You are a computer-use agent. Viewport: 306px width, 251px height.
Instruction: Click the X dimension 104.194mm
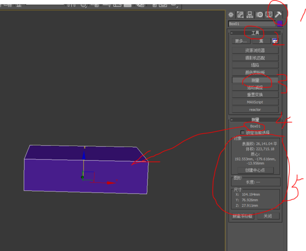click(x=251, y=194)
